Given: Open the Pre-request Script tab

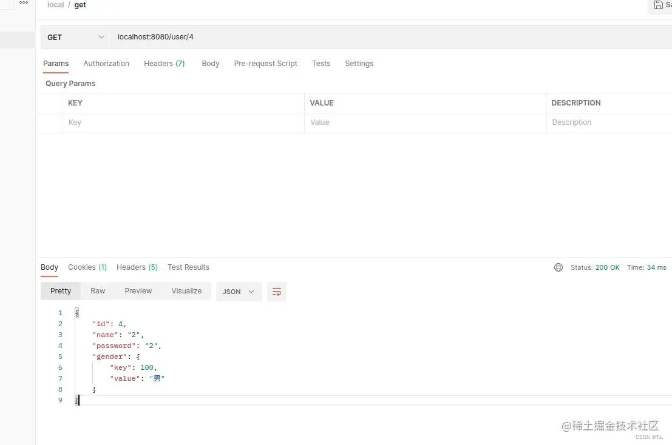Looking at the screenshot, I should pyautogui.click(x=266, y=64).
